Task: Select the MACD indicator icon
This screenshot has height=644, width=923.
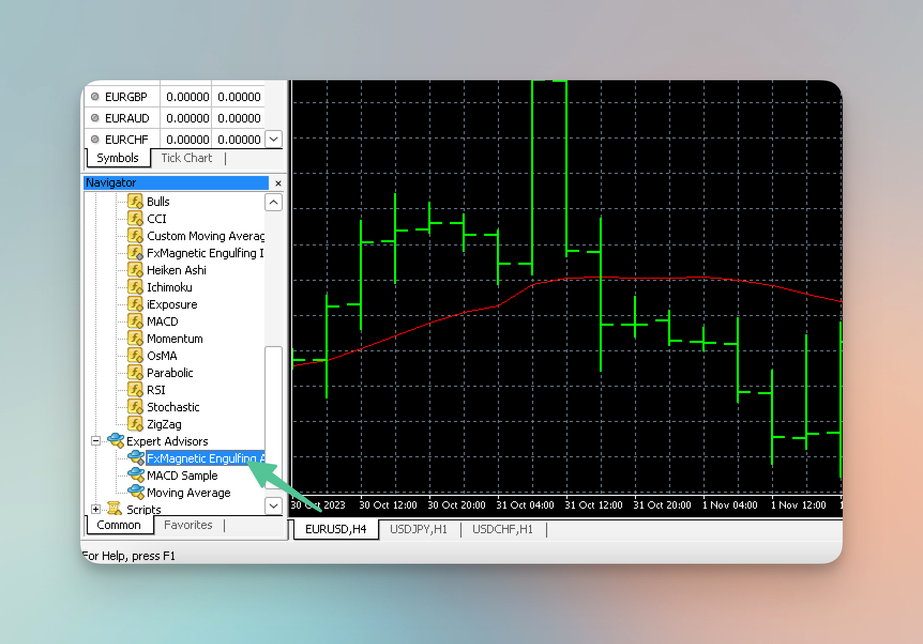Action: point(135,321)
